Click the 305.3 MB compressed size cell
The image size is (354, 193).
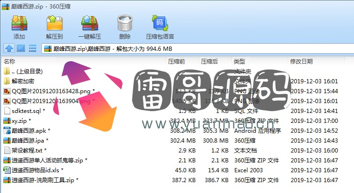click(x=215, y=130)
